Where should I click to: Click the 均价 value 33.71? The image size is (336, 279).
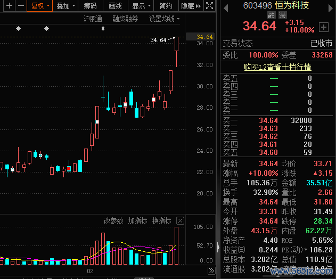pos(323,163)
